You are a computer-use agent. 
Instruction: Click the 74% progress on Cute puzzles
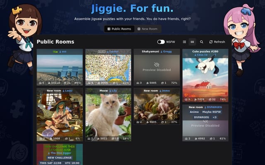tap(223, 99)
